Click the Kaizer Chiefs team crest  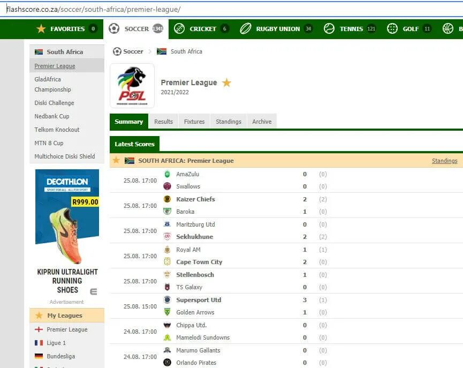click(x=167, y=199)
